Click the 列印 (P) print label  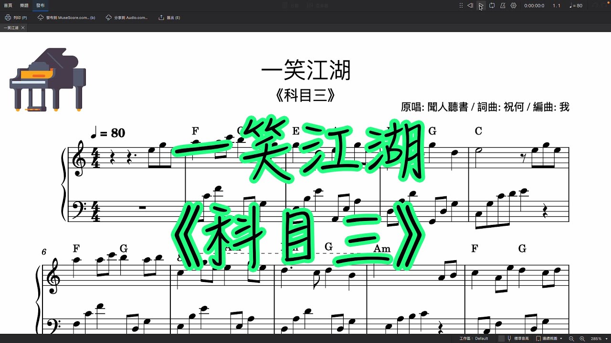[x=20, y=18]
